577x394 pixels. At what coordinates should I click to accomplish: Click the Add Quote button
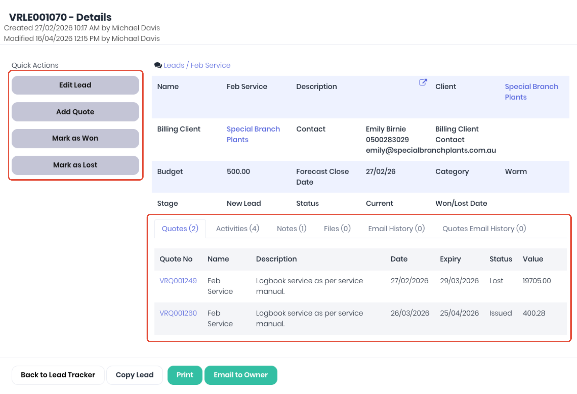coord(75,112)
